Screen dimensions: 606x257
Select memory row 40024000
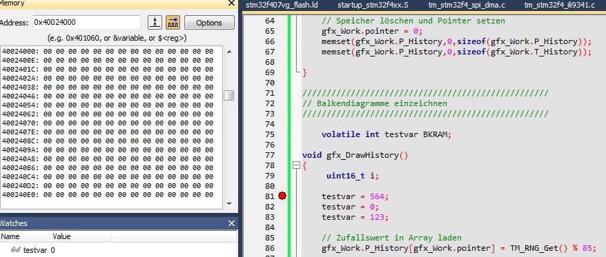(108, 51)
